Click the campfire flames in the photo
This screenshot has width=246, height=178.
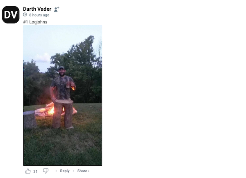click(x=50, y=109)
